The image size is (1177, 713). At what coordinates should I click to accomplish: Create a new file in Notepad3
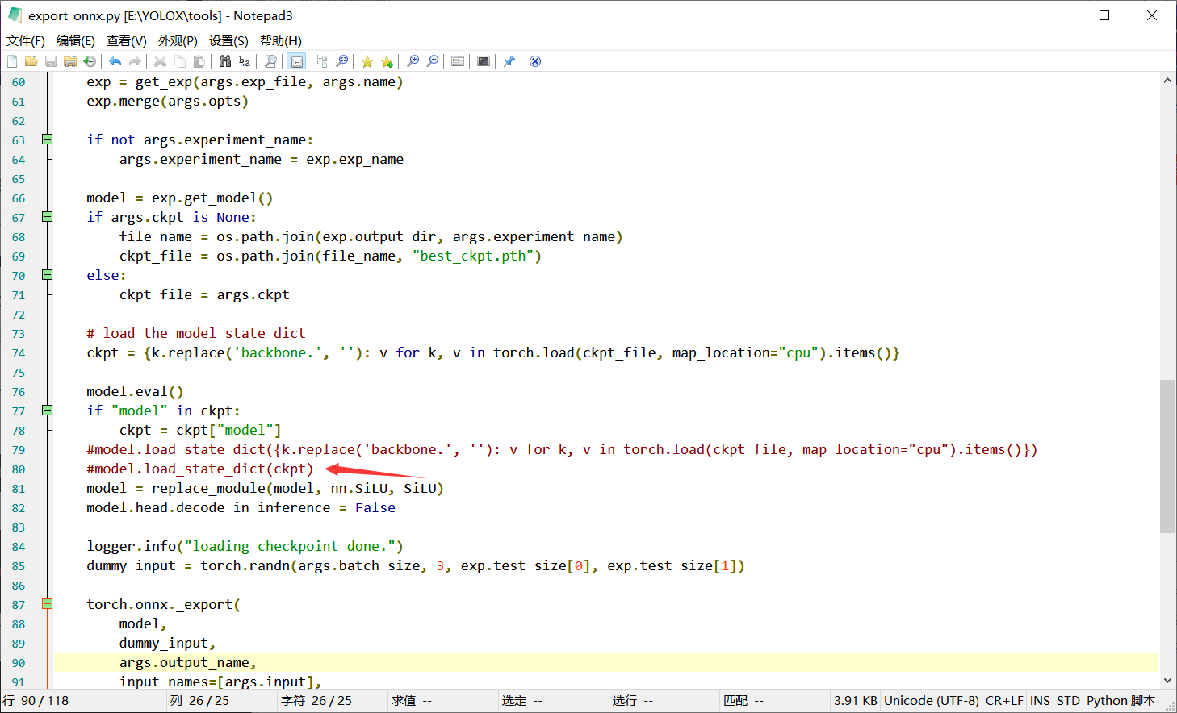12,60
